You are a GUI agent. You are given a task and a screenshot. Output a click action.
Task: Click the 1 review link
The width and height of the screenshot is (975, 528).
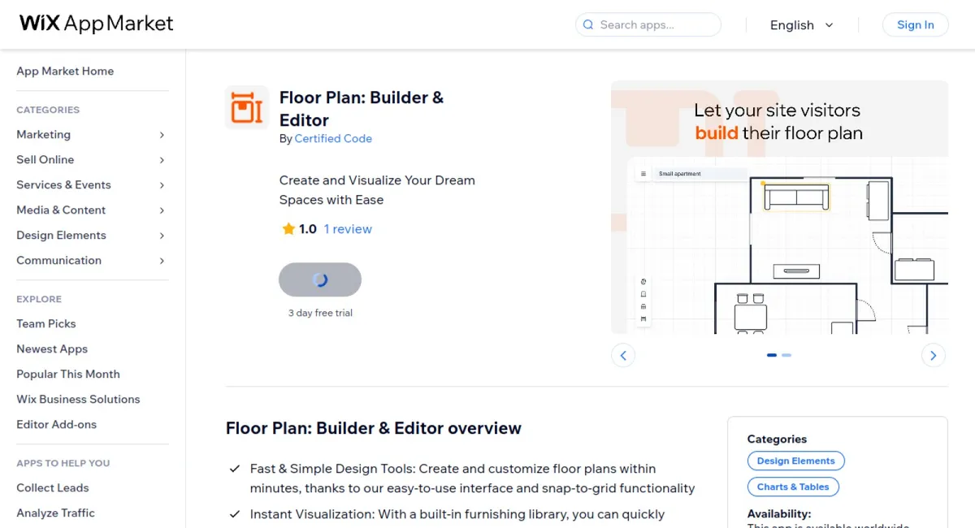[348, 228]
